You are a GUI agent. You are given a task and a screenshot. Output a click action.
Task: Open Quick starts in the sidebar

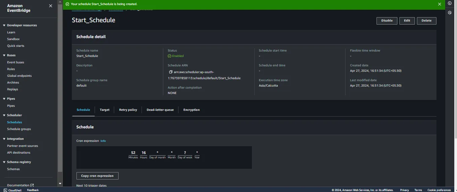(x=15, y=46)
